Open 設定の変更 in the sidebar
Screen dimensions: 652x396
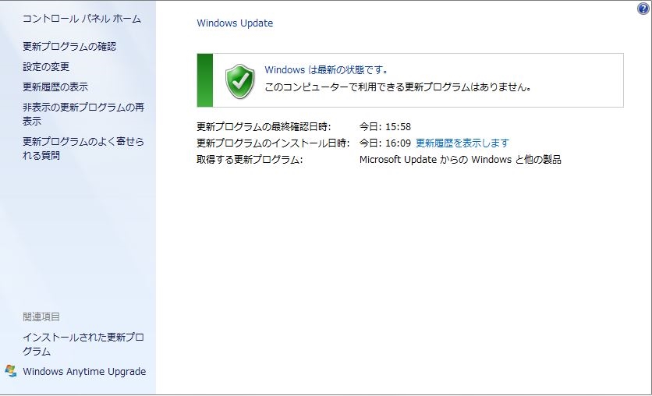click(46, 66)
